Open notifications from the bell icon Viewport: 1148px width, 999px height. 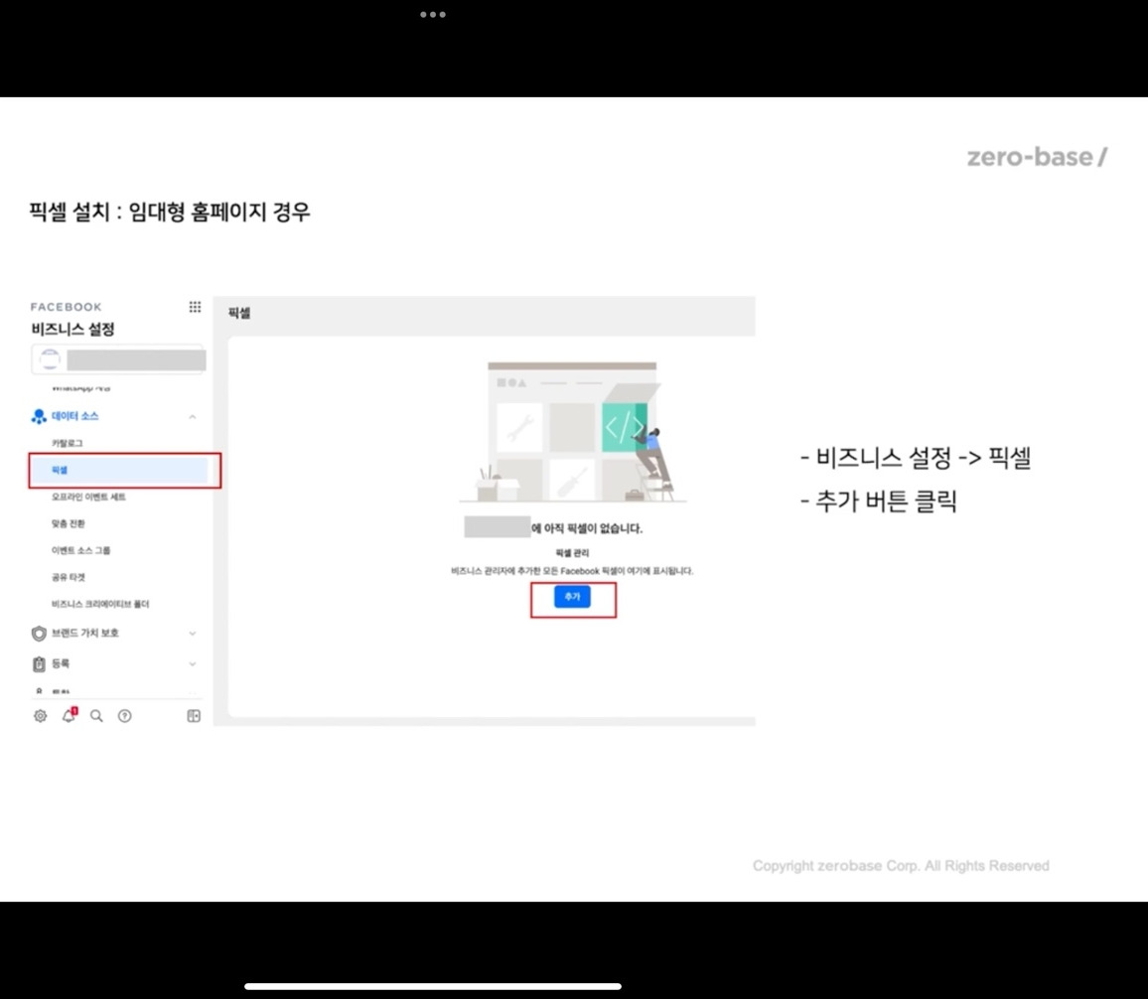coord(68,715)
